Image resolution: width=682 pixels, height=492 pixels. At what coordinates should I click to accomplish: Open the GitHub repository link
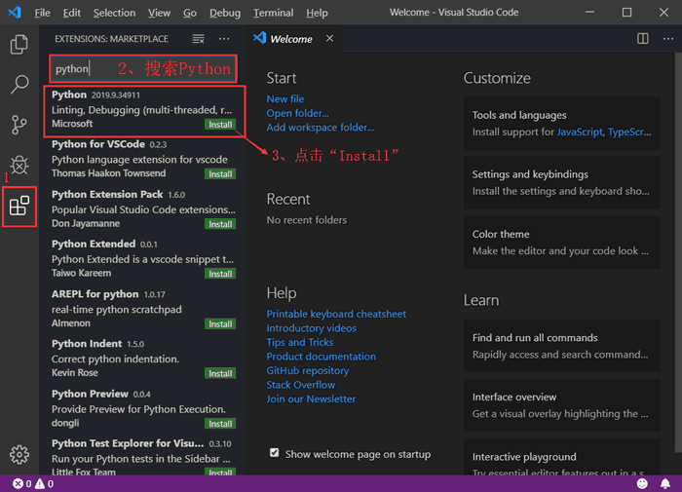[307, 370]
